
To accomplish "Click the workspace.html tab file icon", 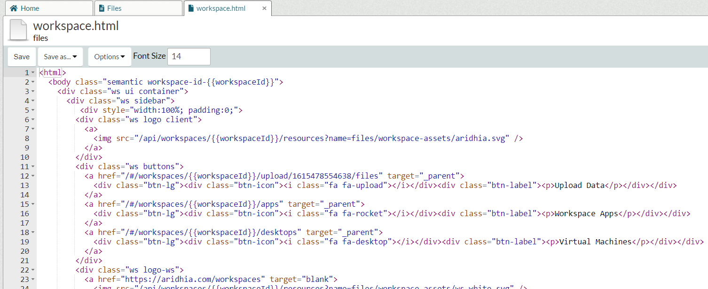I will (x=191, y=8).
